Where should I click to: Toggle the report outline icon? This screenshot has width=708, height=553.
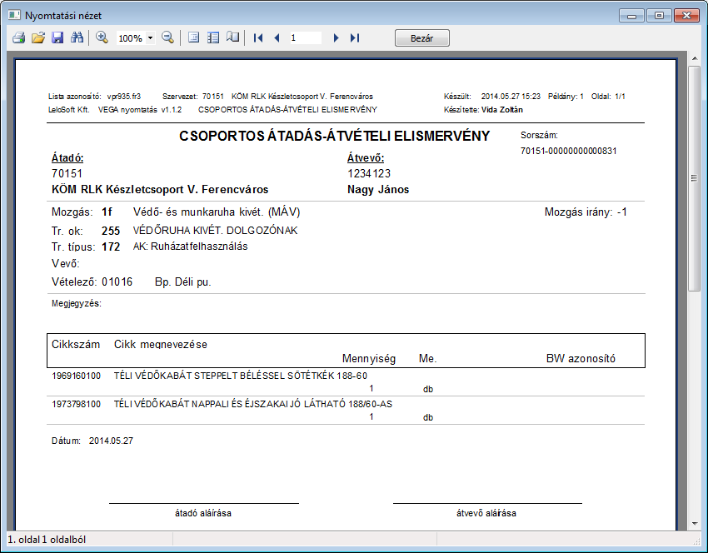point(194,38)
